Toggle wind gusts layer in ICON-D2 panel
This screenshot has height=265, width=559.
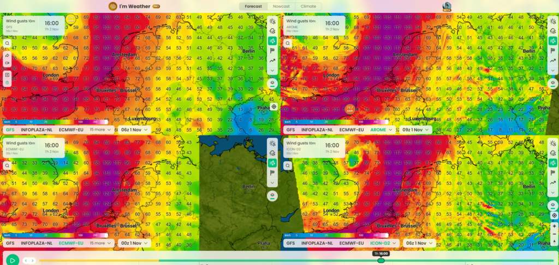pyautogui.click(x=553, y=163)
